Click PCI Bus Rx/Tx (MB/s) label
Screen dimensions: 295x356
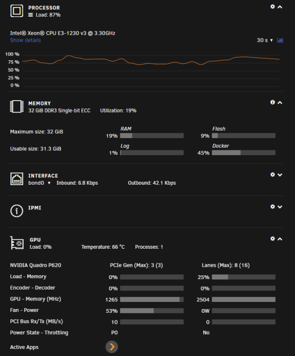click(36, 321)
